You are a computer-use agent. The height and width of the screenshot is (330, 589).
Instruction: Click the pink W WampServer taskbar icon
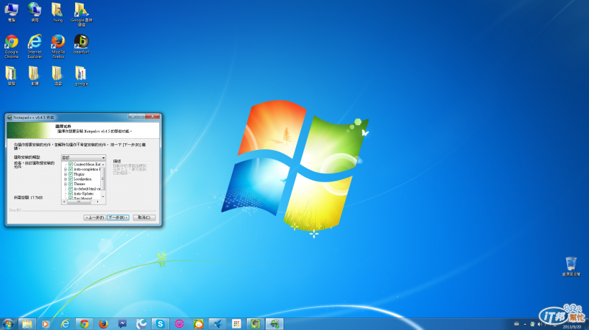(x=179, y=323)
